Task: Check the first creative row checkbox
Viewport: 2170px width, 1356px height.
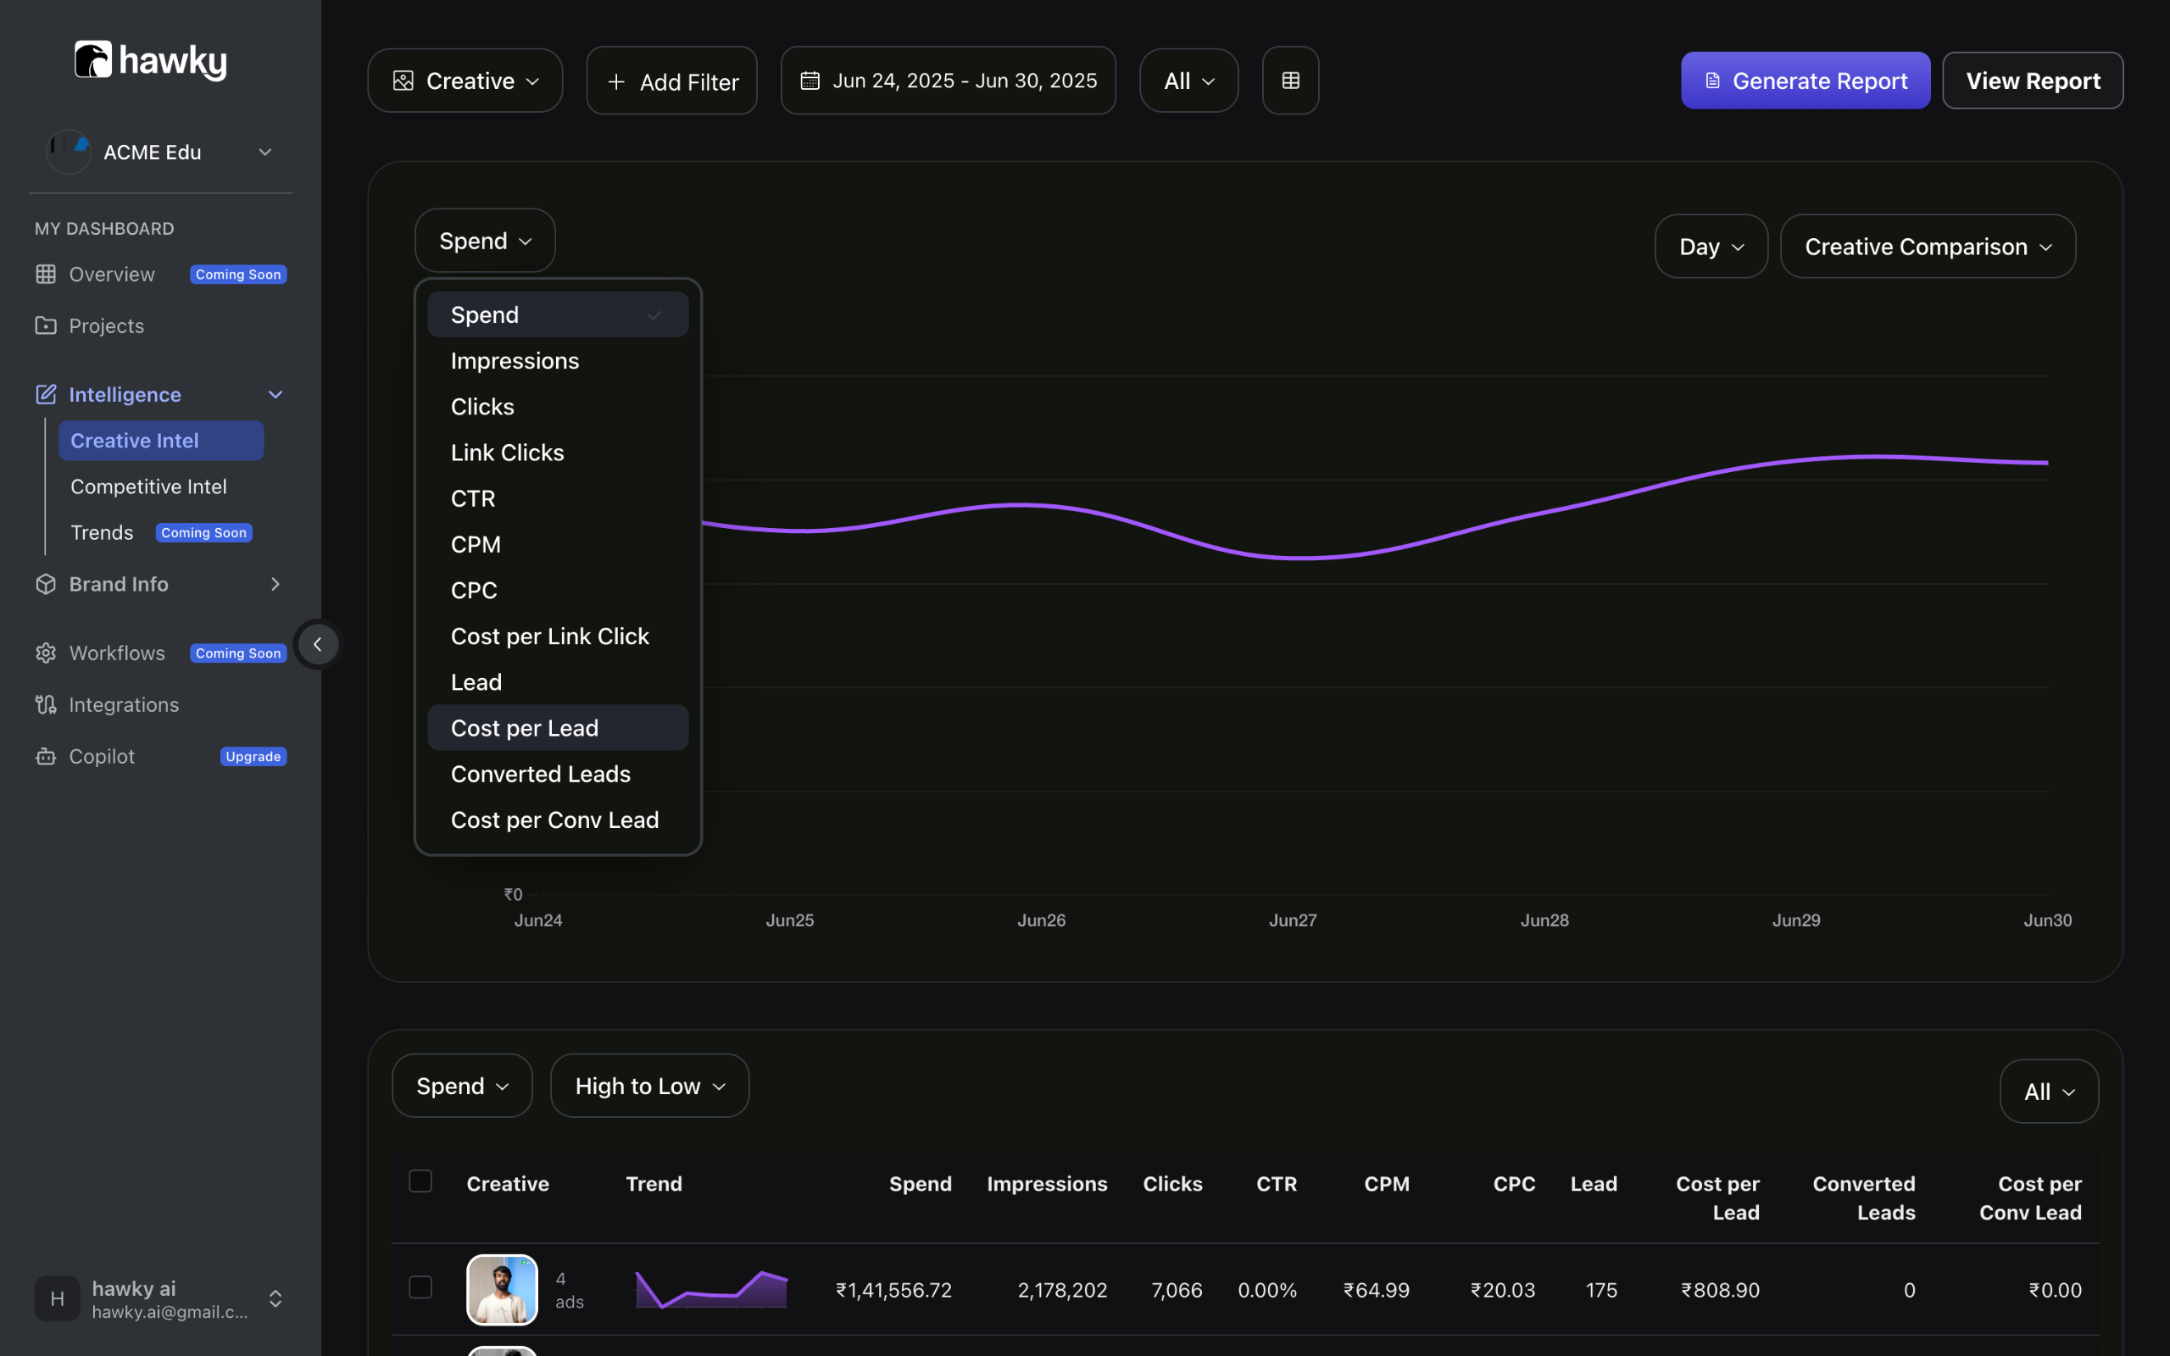Action: pos(420,1287)
